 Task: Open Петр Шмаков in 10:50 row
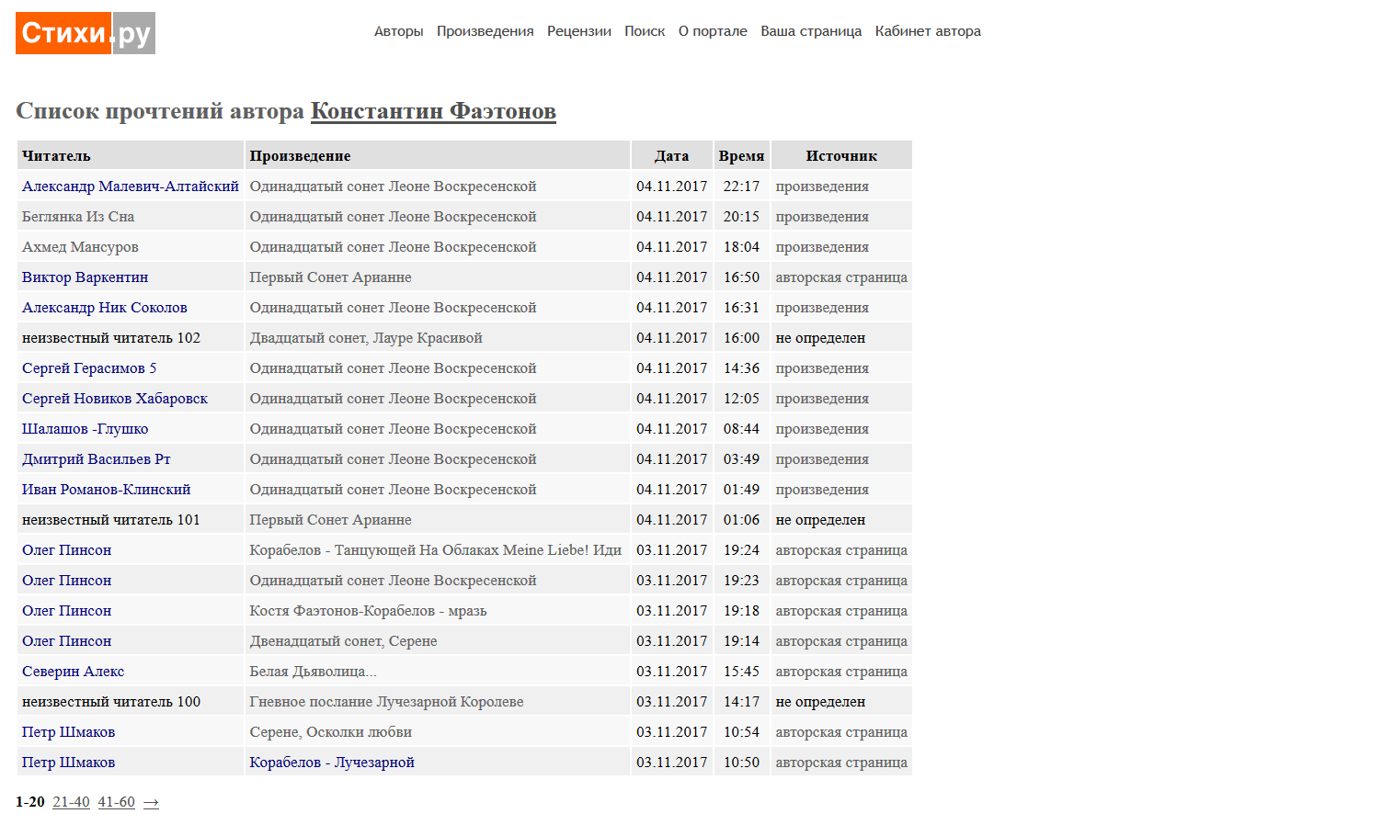pos(68,763)
